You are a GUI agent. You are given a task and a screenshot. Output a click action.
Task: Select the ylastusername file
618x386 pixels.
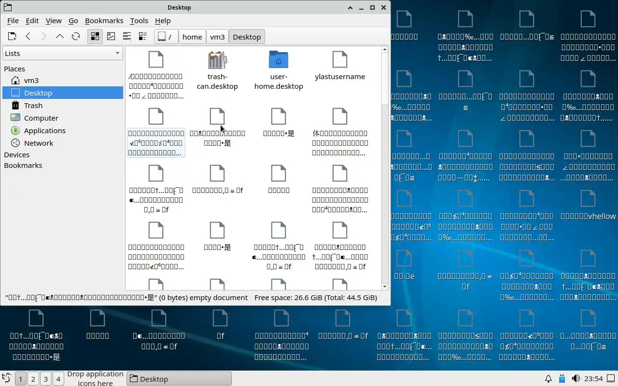pyautogui.click(x=340, y=66)
